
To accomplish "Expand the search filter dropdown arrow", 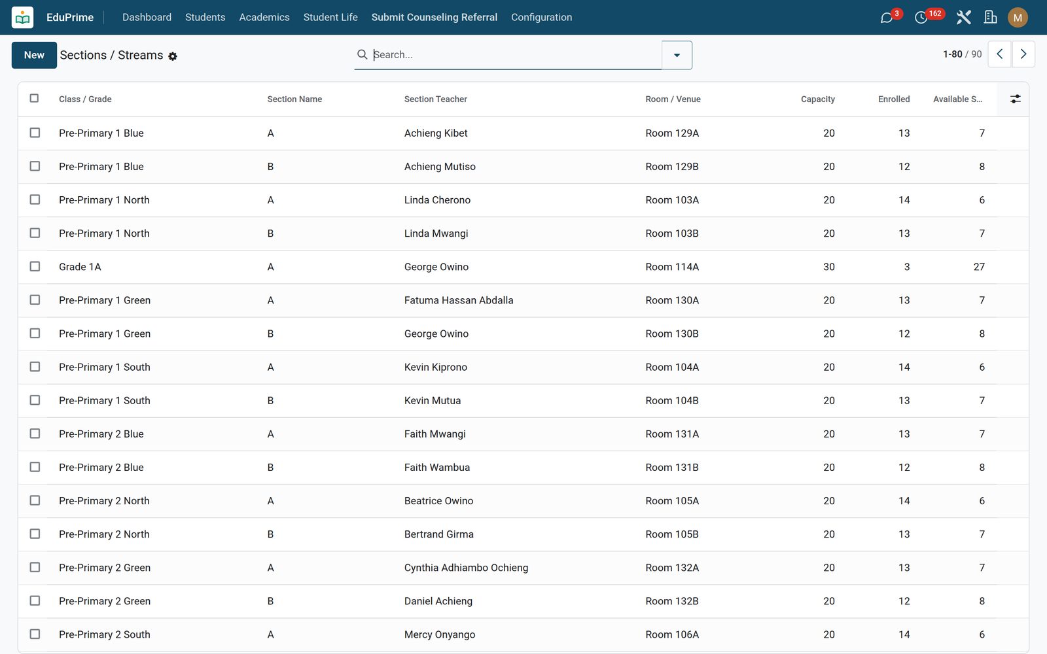I will [x=677, y=55].
